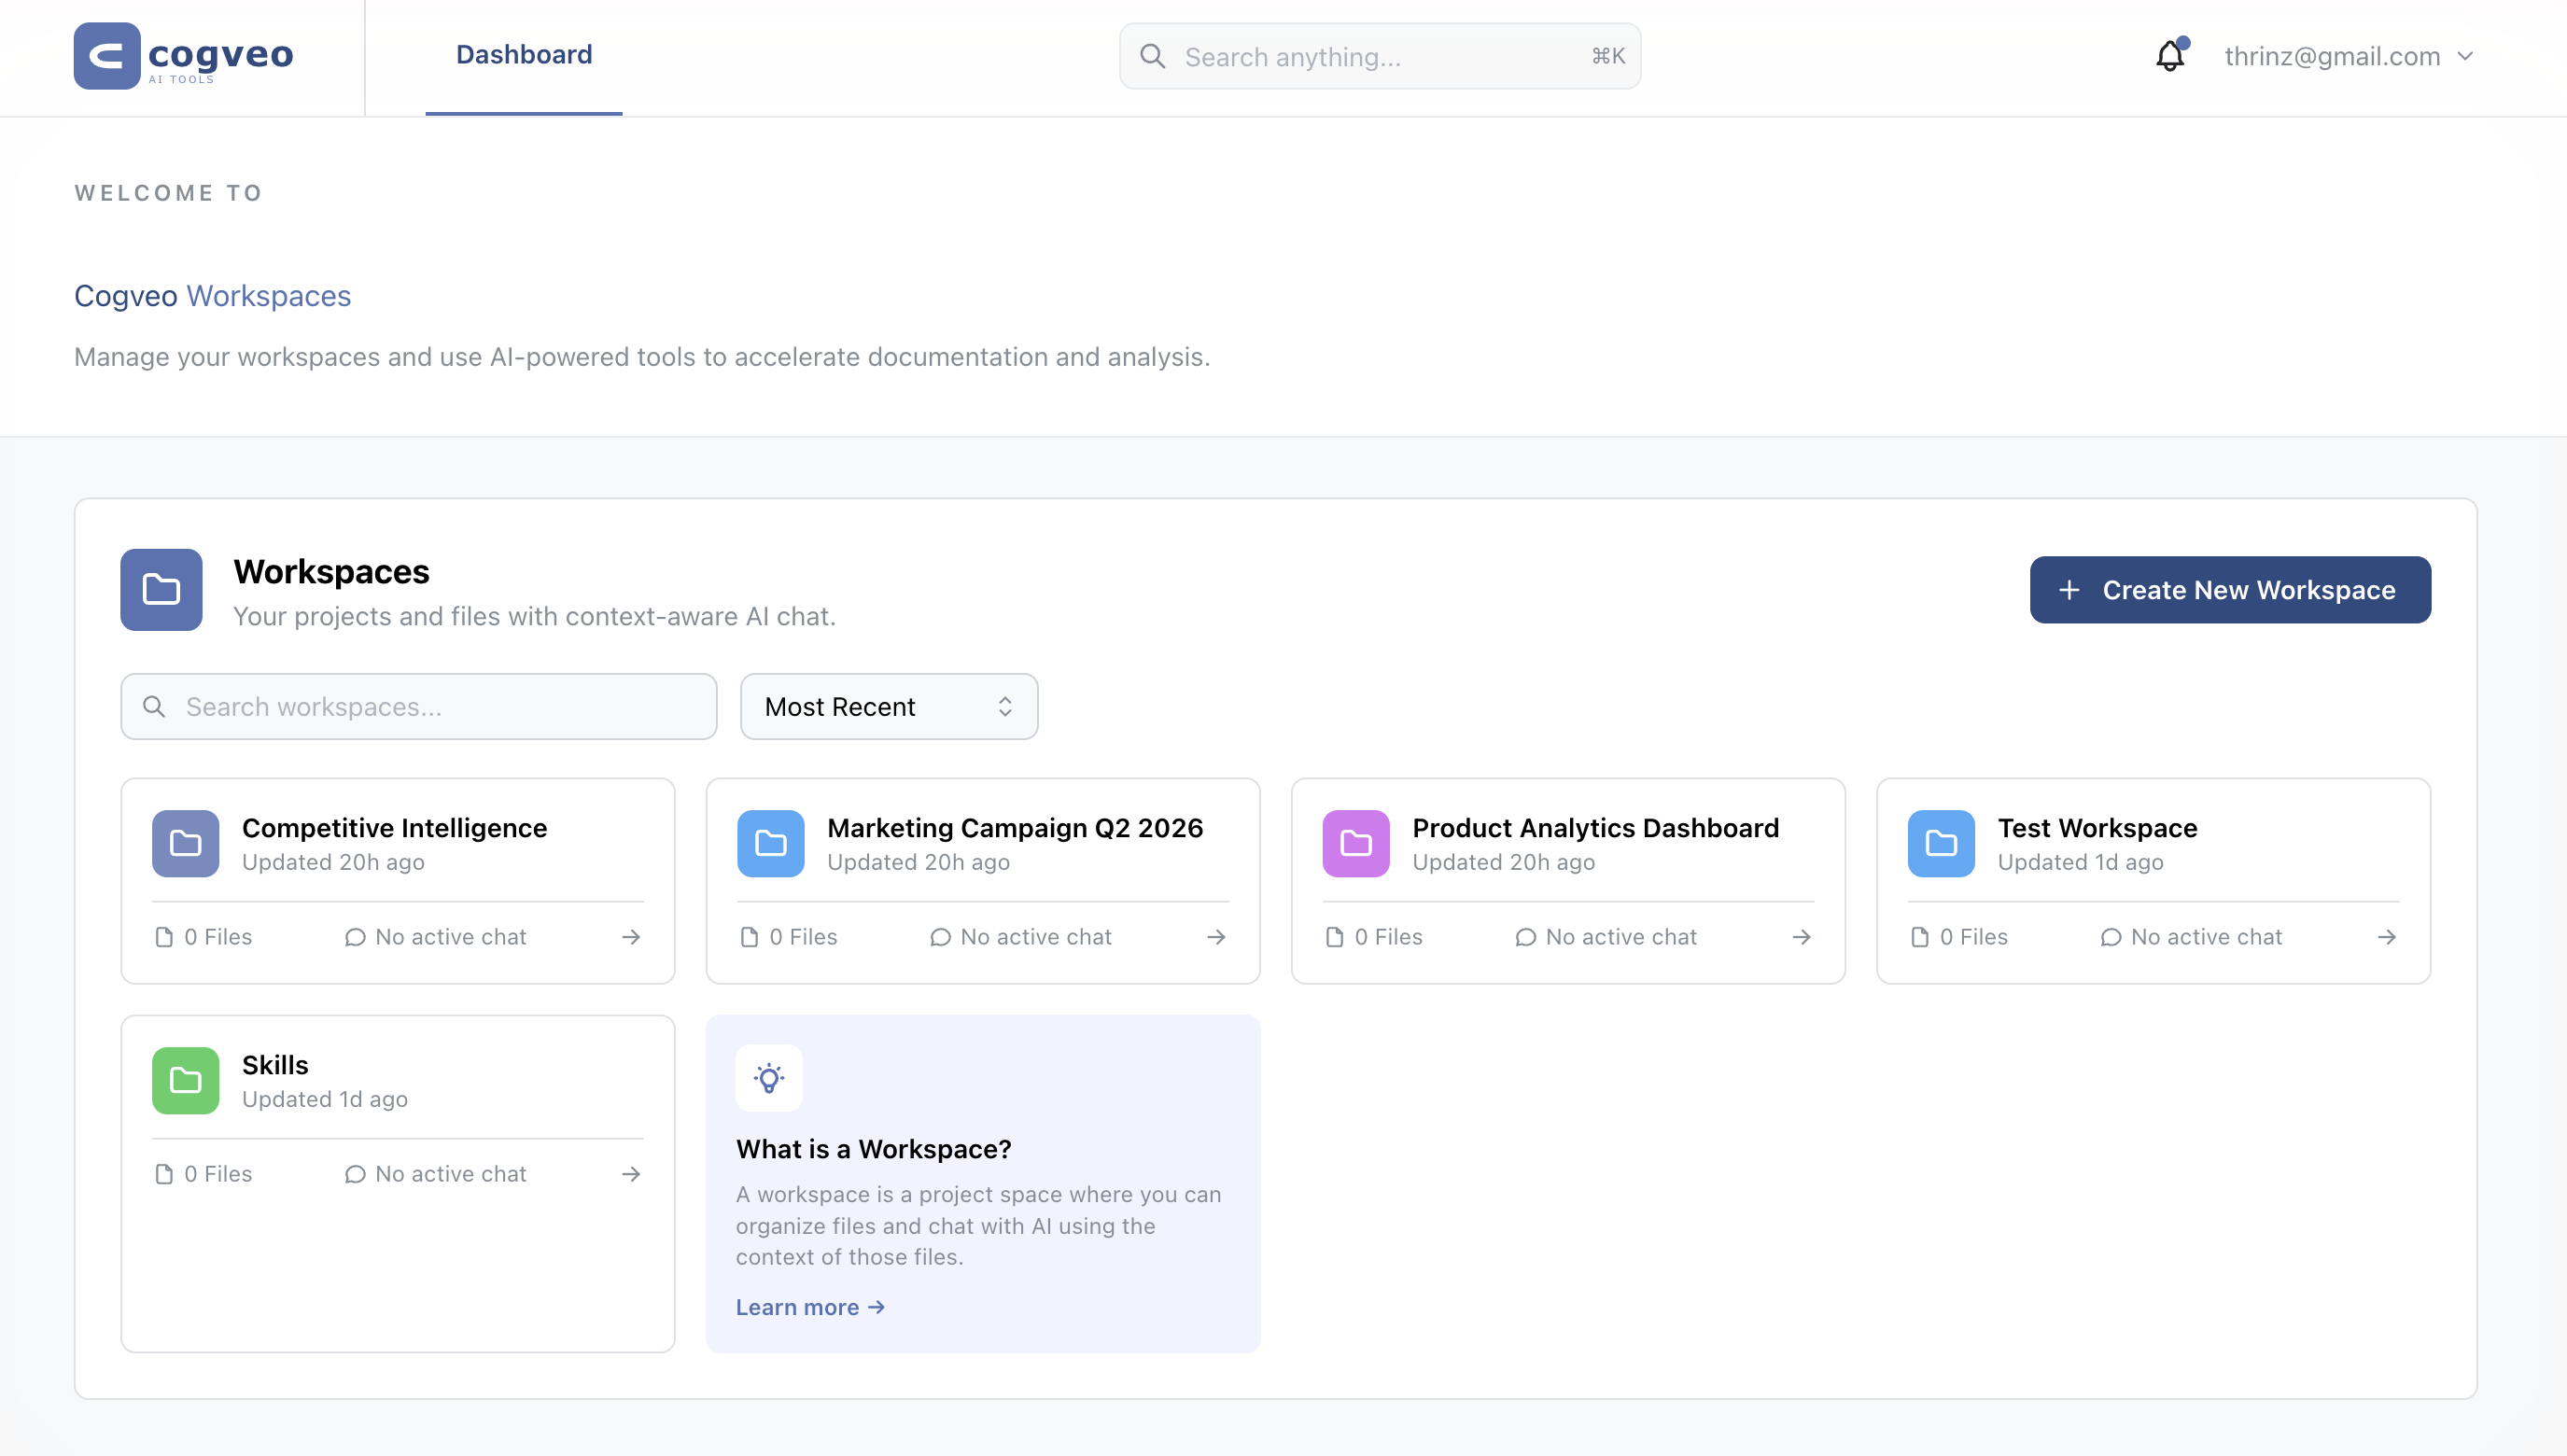
Task: Click the lightbulb icon on the Workspace info card
Action: click(x=769, y=1077)
